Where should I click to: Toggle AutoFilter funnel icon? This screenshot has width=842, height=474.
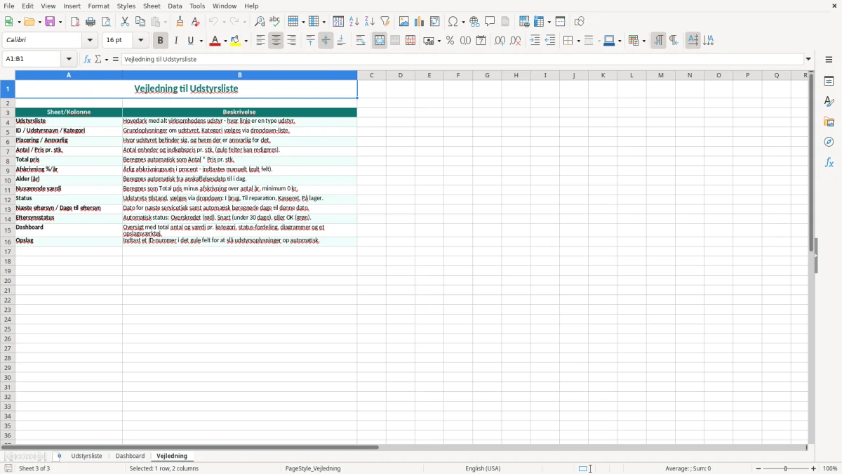coord(385,22)
